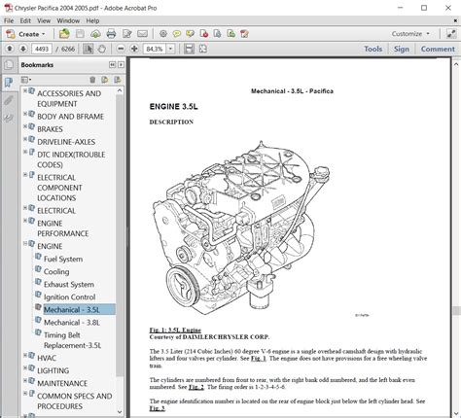Screen dimensions: 461x418
Task: Go to next page arrow
Action: click(x=23, y=49)
